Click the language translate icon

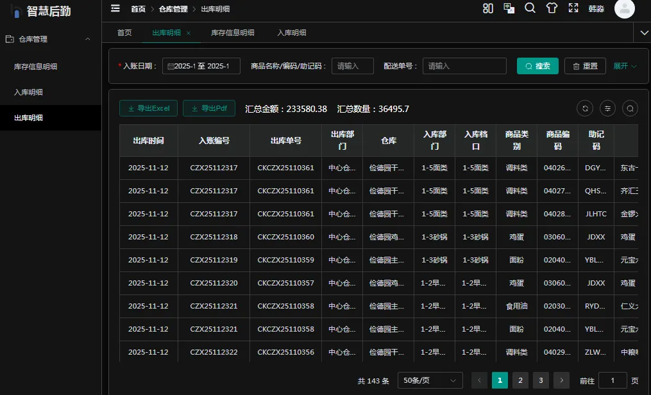[x=509, y=8]
